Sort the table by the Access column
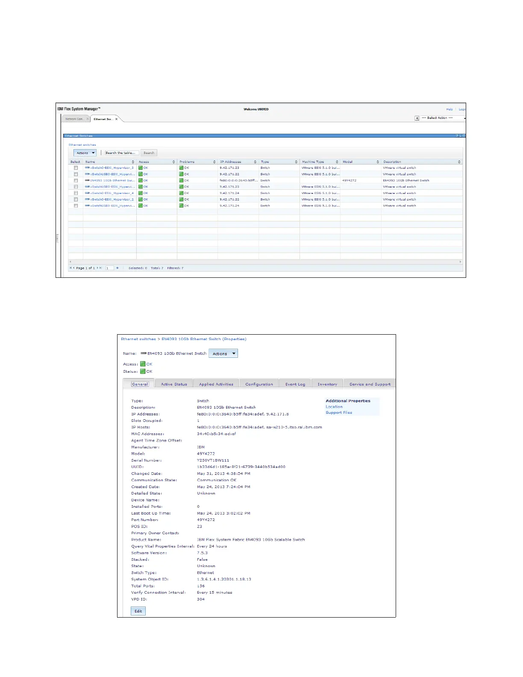Viewport: 523px width, 677px height. click(x=156, y=162)
